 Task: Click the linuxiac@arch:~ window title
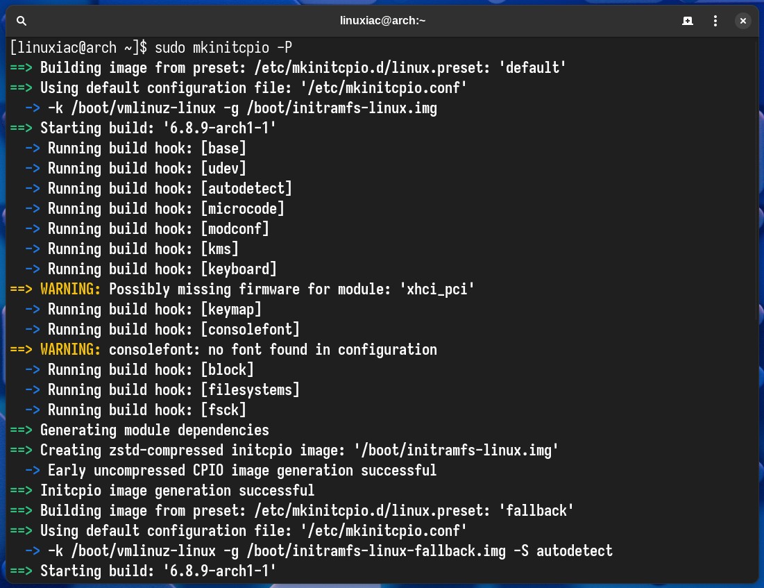coord(382,20)
